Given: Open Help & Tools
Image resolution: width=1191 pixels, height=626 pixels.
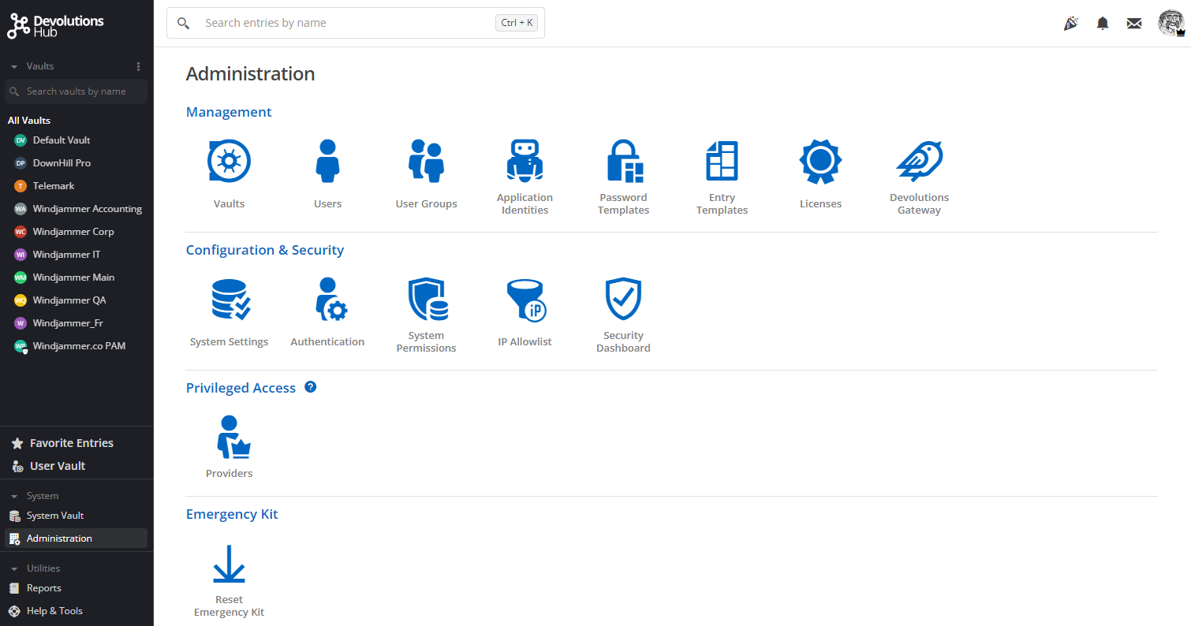Looking at the screenshot, I should pos(76,611).
